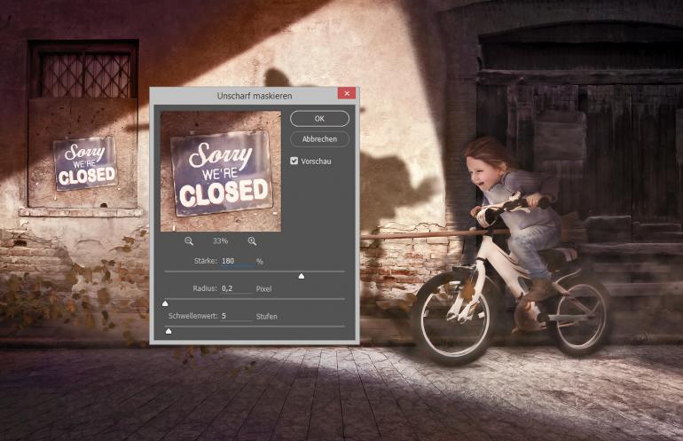Image resolution: width=683 pixels, height=441 pixels.
Task: Click the Stärke slider handle
Action: pyautogui.click(x=301, y=276)
